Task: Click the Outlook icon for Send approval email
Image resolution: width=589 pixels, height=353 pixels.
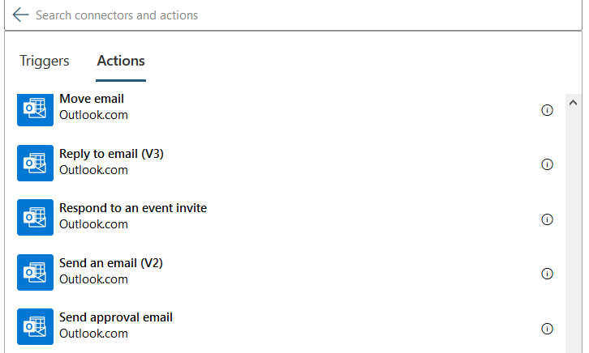Action: tap(35, 326)
